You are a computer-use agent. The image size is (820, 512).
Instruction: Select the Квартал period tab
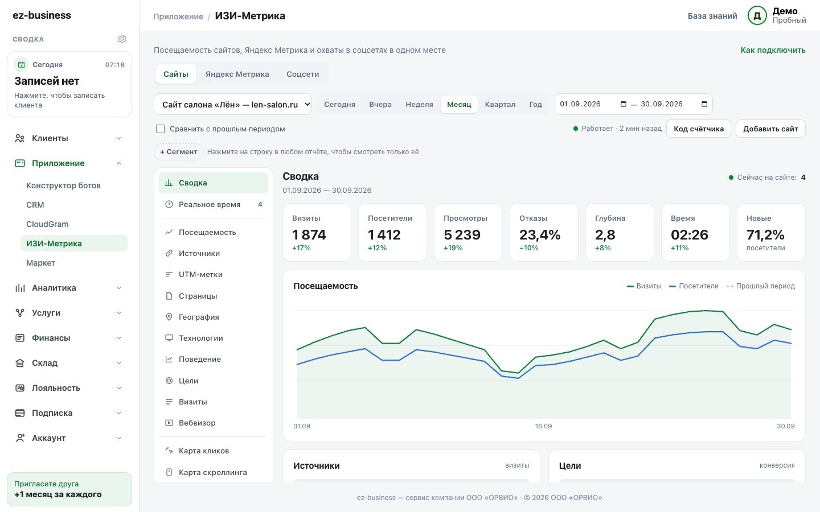(500, 104)
